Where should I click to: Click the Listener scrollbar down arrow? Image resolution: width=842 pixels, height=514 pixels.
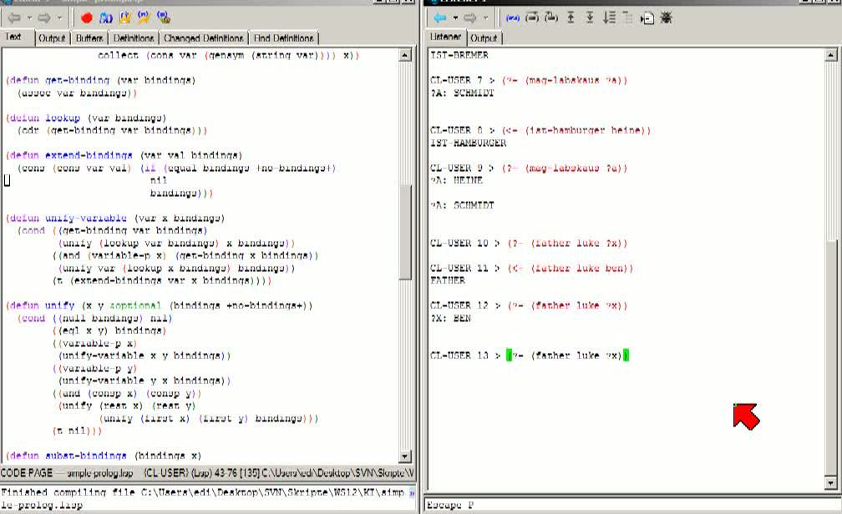[830, 483]
